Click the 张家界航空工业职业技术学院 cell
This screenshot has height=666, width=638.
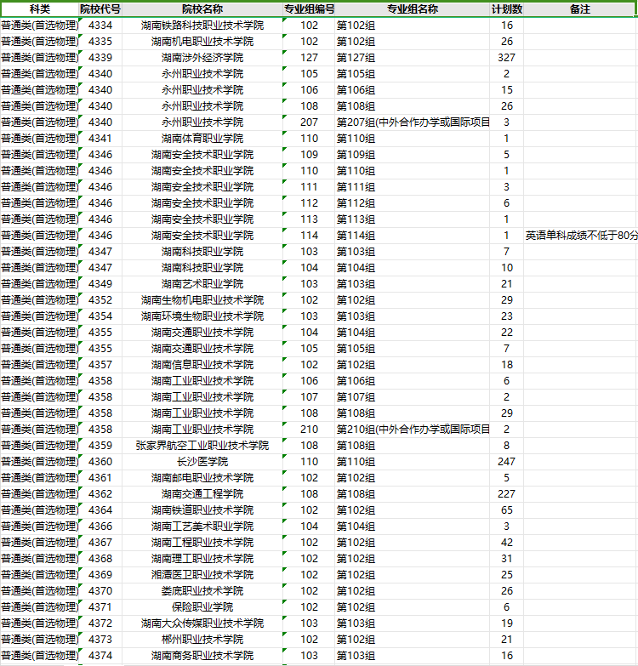pos(202,446)
